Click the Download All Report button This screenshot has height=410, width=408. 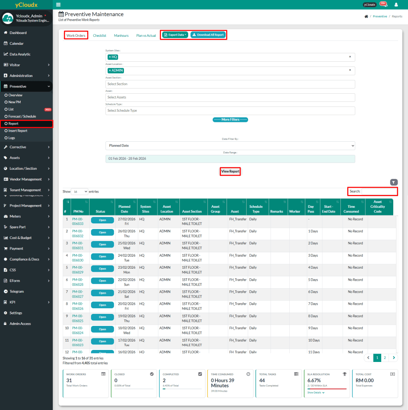click(x=208, y=35)
